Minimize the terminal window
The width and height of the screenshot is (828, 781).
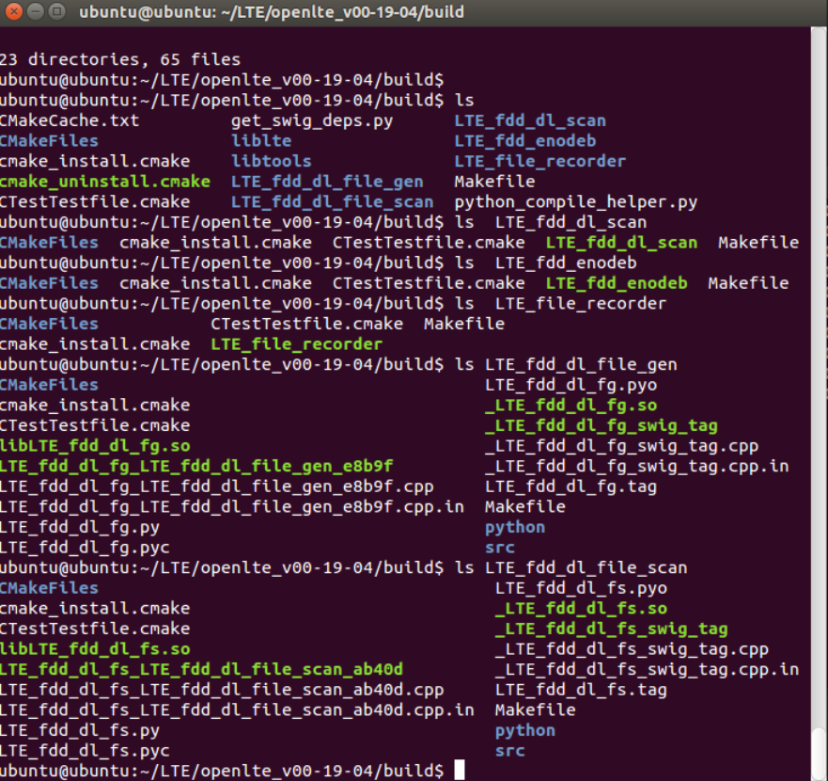click(x=36, y=12)
